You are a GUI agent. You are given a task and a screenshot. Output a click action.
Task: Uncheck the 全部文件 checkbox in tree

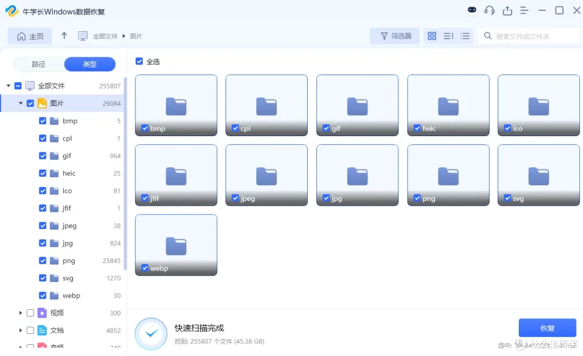click(18, 86)
